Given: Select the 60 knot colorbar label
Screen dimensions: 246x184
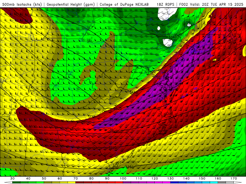Looking at the screenshot, I should pos(60,178).
